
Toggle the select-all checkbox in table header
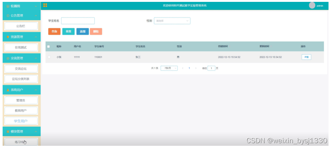pos(49,47)
